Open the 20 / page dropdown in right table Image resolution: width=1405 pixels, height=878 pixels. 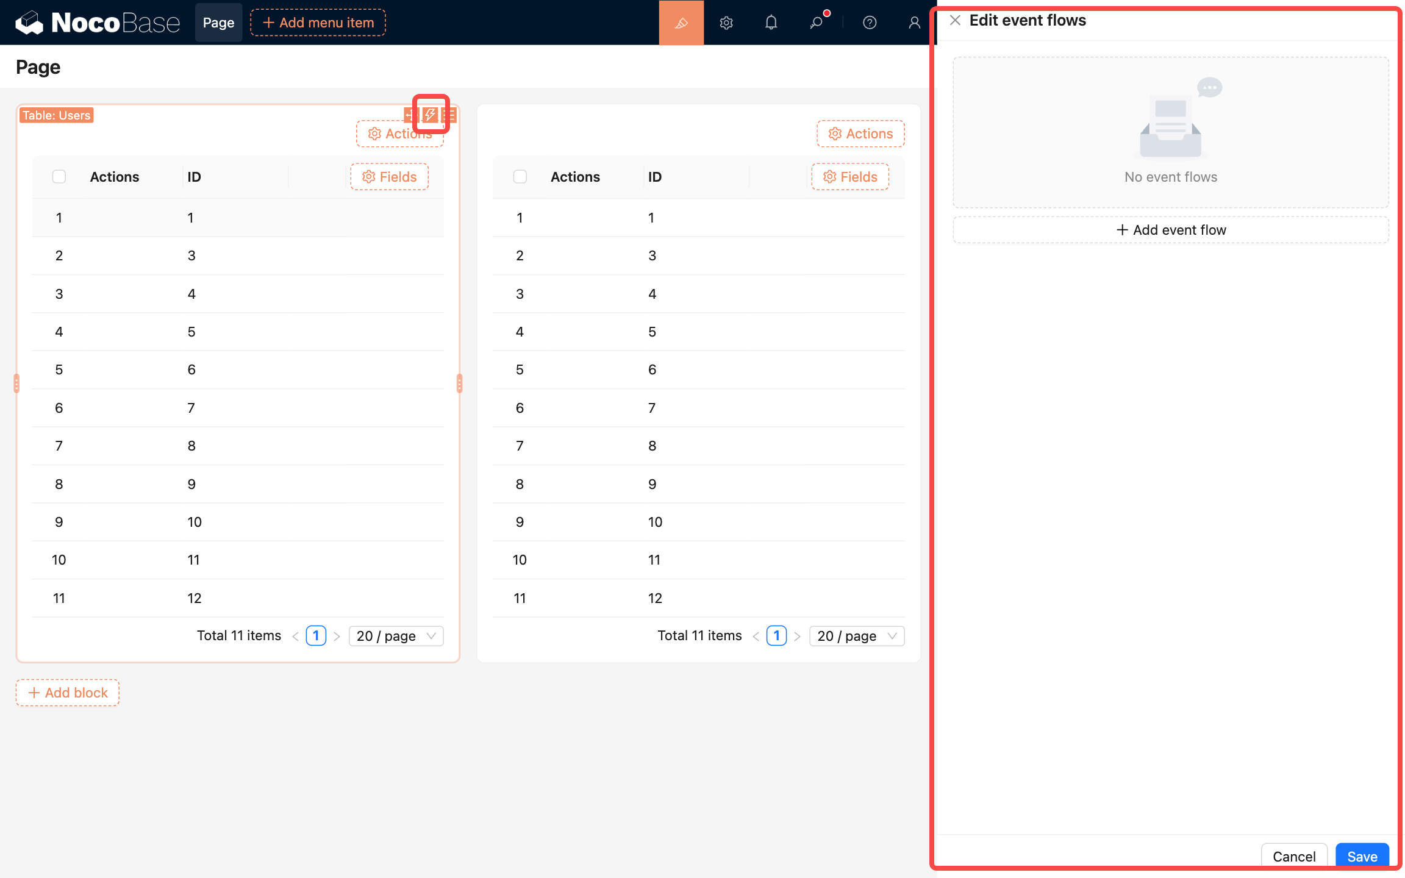click(856, 636)
